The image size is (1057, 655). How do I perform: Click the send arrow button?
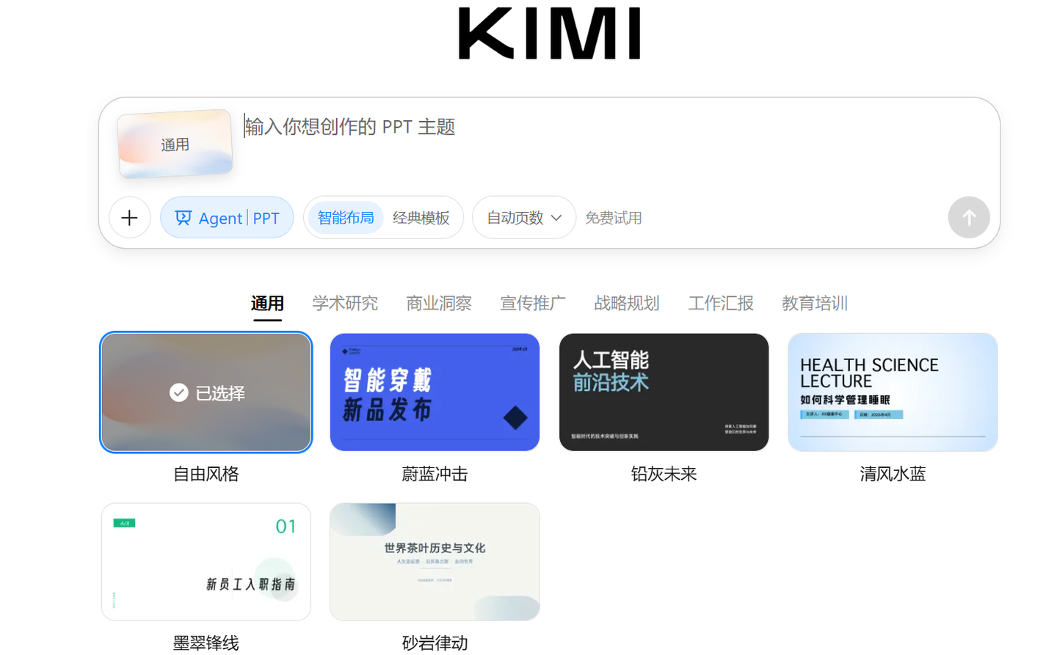click(969, 218)
